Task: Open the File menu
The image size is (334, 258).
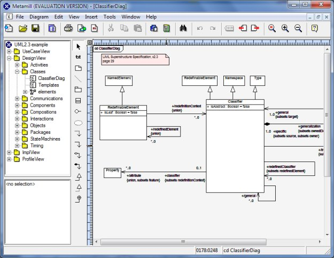Action: pos(20,17)
